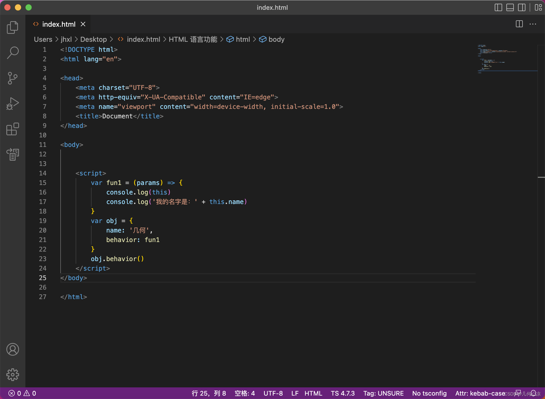
Task: Click the TS 4.7.3 version status item
Action: pyautogui.click(x=343, y=393)
